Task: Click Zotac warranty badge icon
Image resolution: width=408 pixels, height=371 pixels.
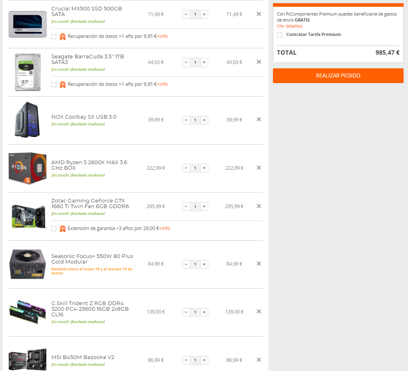Action: pyautogui.click(x=62, y=229)
